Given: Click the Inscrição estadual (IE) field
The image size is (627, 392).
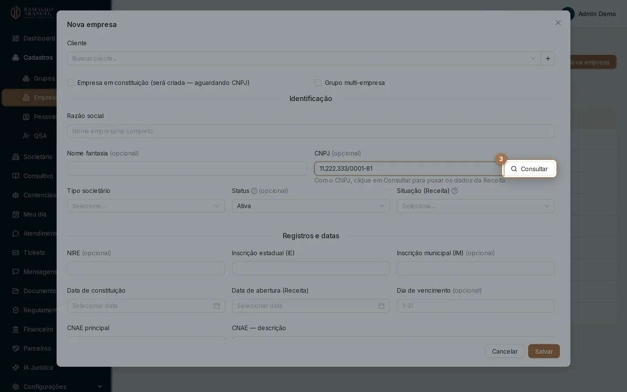Looking at the screenshot, I should [x=311, y=268].
